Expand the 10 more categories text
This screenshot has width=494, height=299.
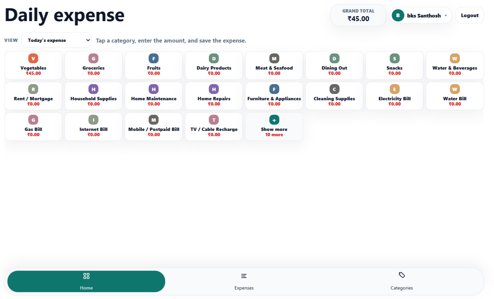point(274,135)
